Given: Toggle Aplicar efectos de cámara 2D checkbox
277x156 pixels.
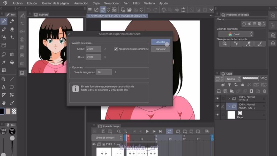Looking at the screenshot, I should click(116, 49).
